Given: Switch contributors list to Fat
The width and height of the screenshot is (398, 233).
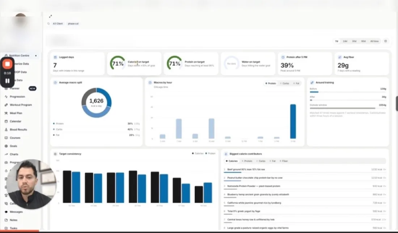Looking at the screenshot, I should (x=272, y=161).
